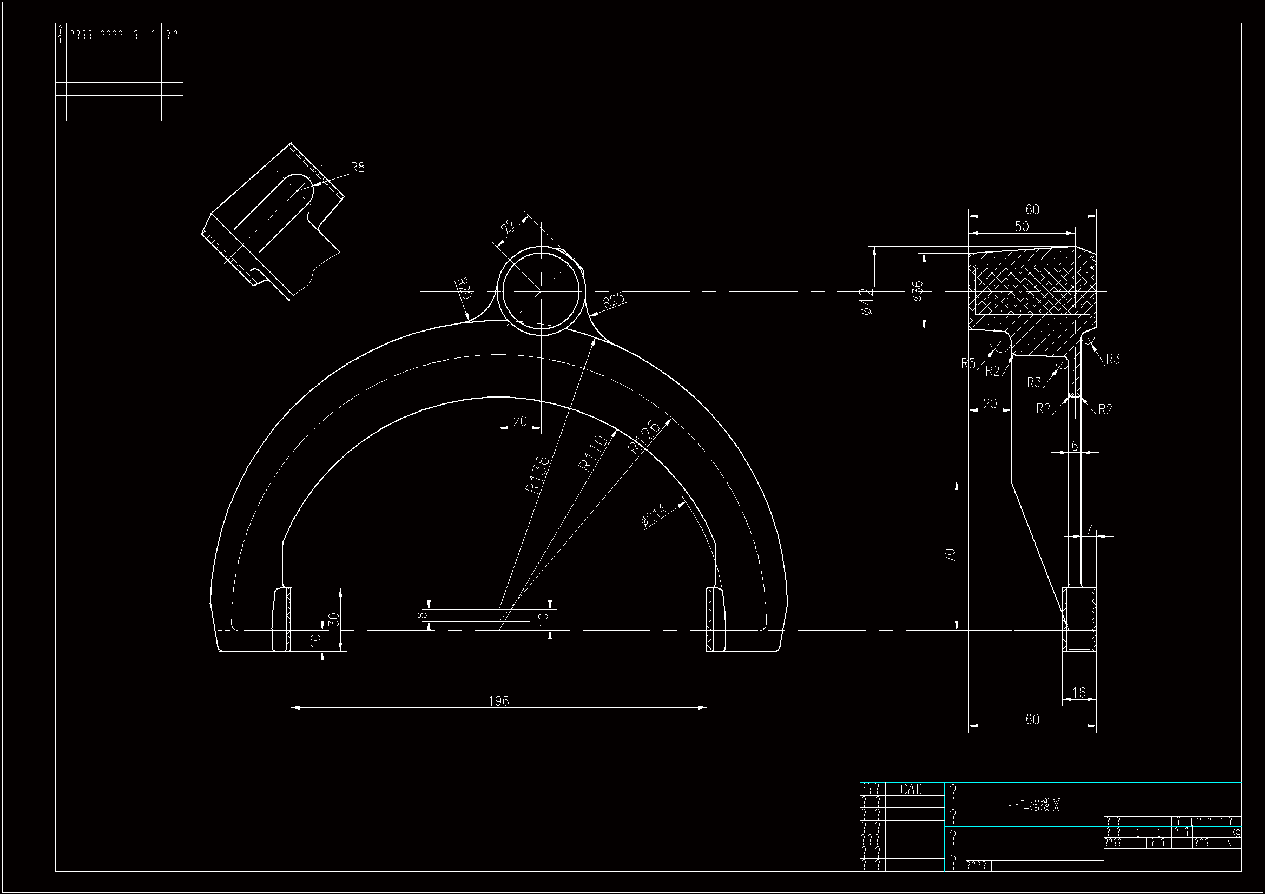
Task: Click the R20 fillet dimension label
Action: click(x=464, y=288)
